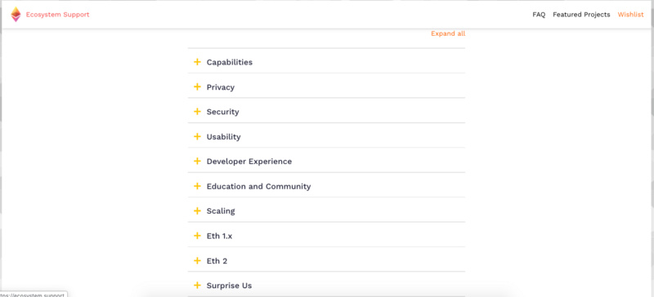Image resolution: width=654 pixels, height=297 pixels.
Task: Expand the Education and Community section
Action: point(326,186)
